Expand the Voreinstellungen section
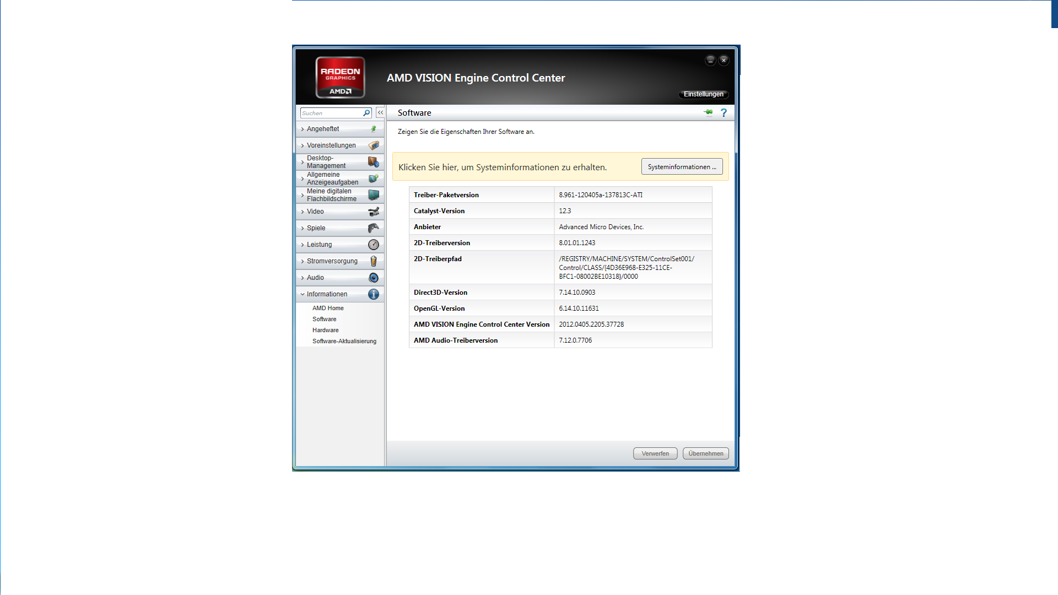The height and width of the screenshot is (595, 1058). click(331, 145)
